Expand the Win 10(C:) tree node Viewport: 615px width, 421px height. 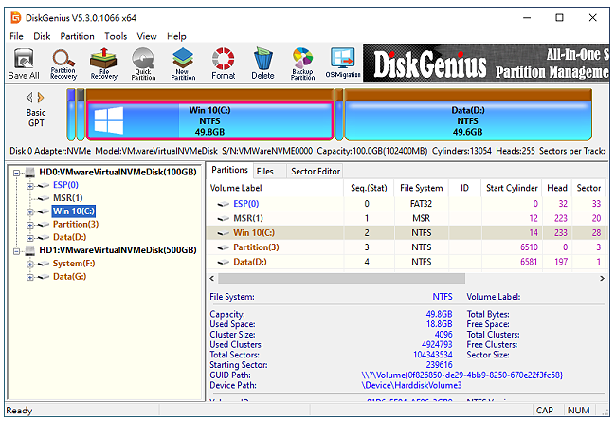pyautogui.click(x=30, y=211)
